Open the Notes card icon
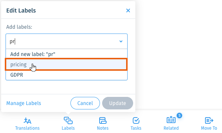 point(103,120)
